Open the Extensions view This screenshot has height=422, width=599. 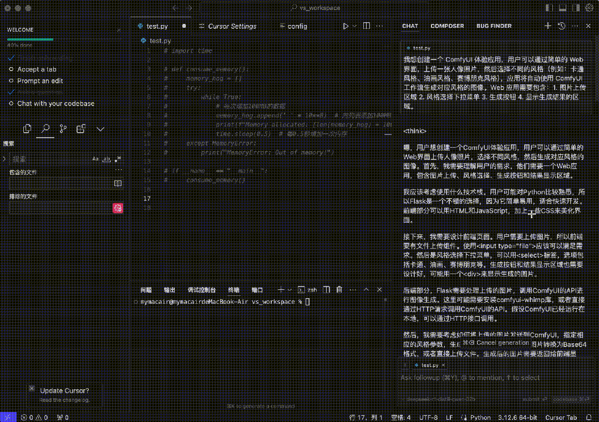point(82,129)
